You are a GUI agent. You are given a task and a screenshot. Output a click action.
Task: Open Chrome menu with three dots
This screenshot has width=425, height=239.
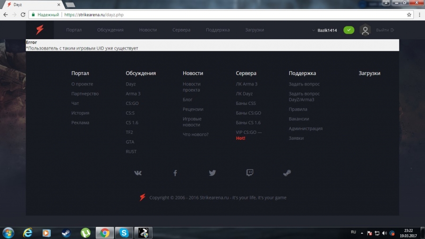(419, 15)
